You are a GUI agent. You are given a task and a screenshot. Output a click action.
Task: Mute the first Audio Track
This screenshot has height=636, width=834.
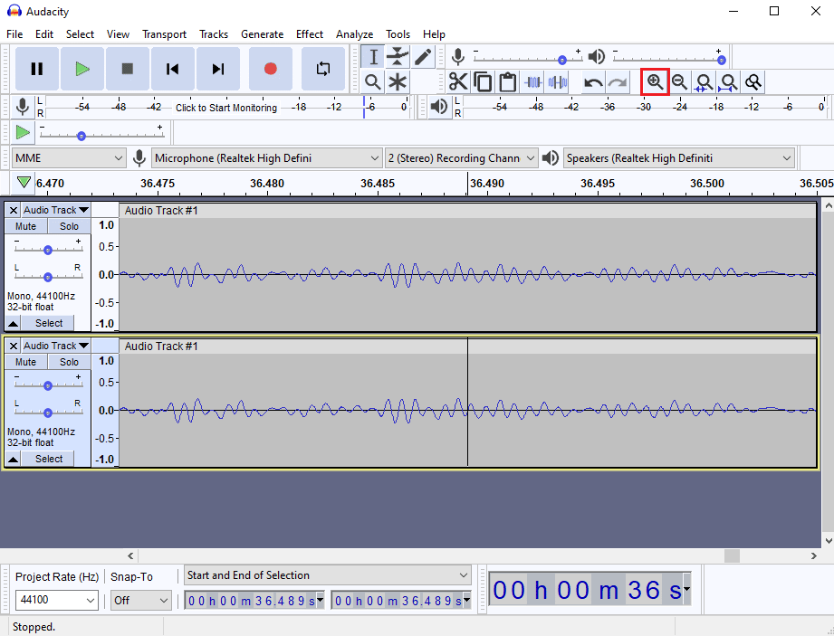pos(24,226)
